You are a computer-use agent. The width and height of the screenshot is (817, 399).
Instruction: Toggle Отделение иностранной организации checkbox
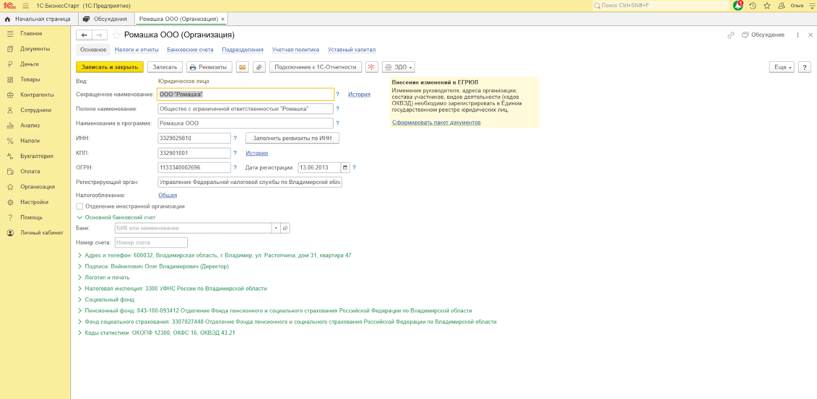[80, 206]
